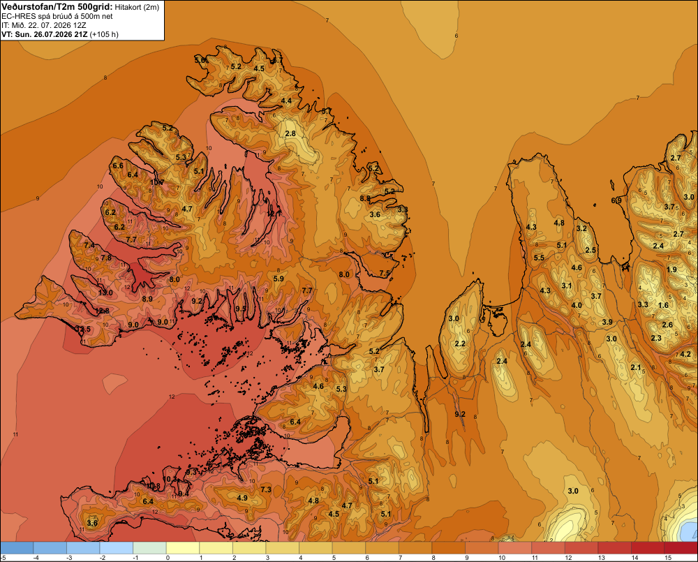Click the 1.9 temperature label
The height and width of the screenshot is (562, 698).
click(671, 269)
